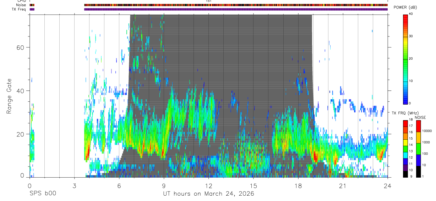Click the 'POWER (dB)' label

(405, 7)
